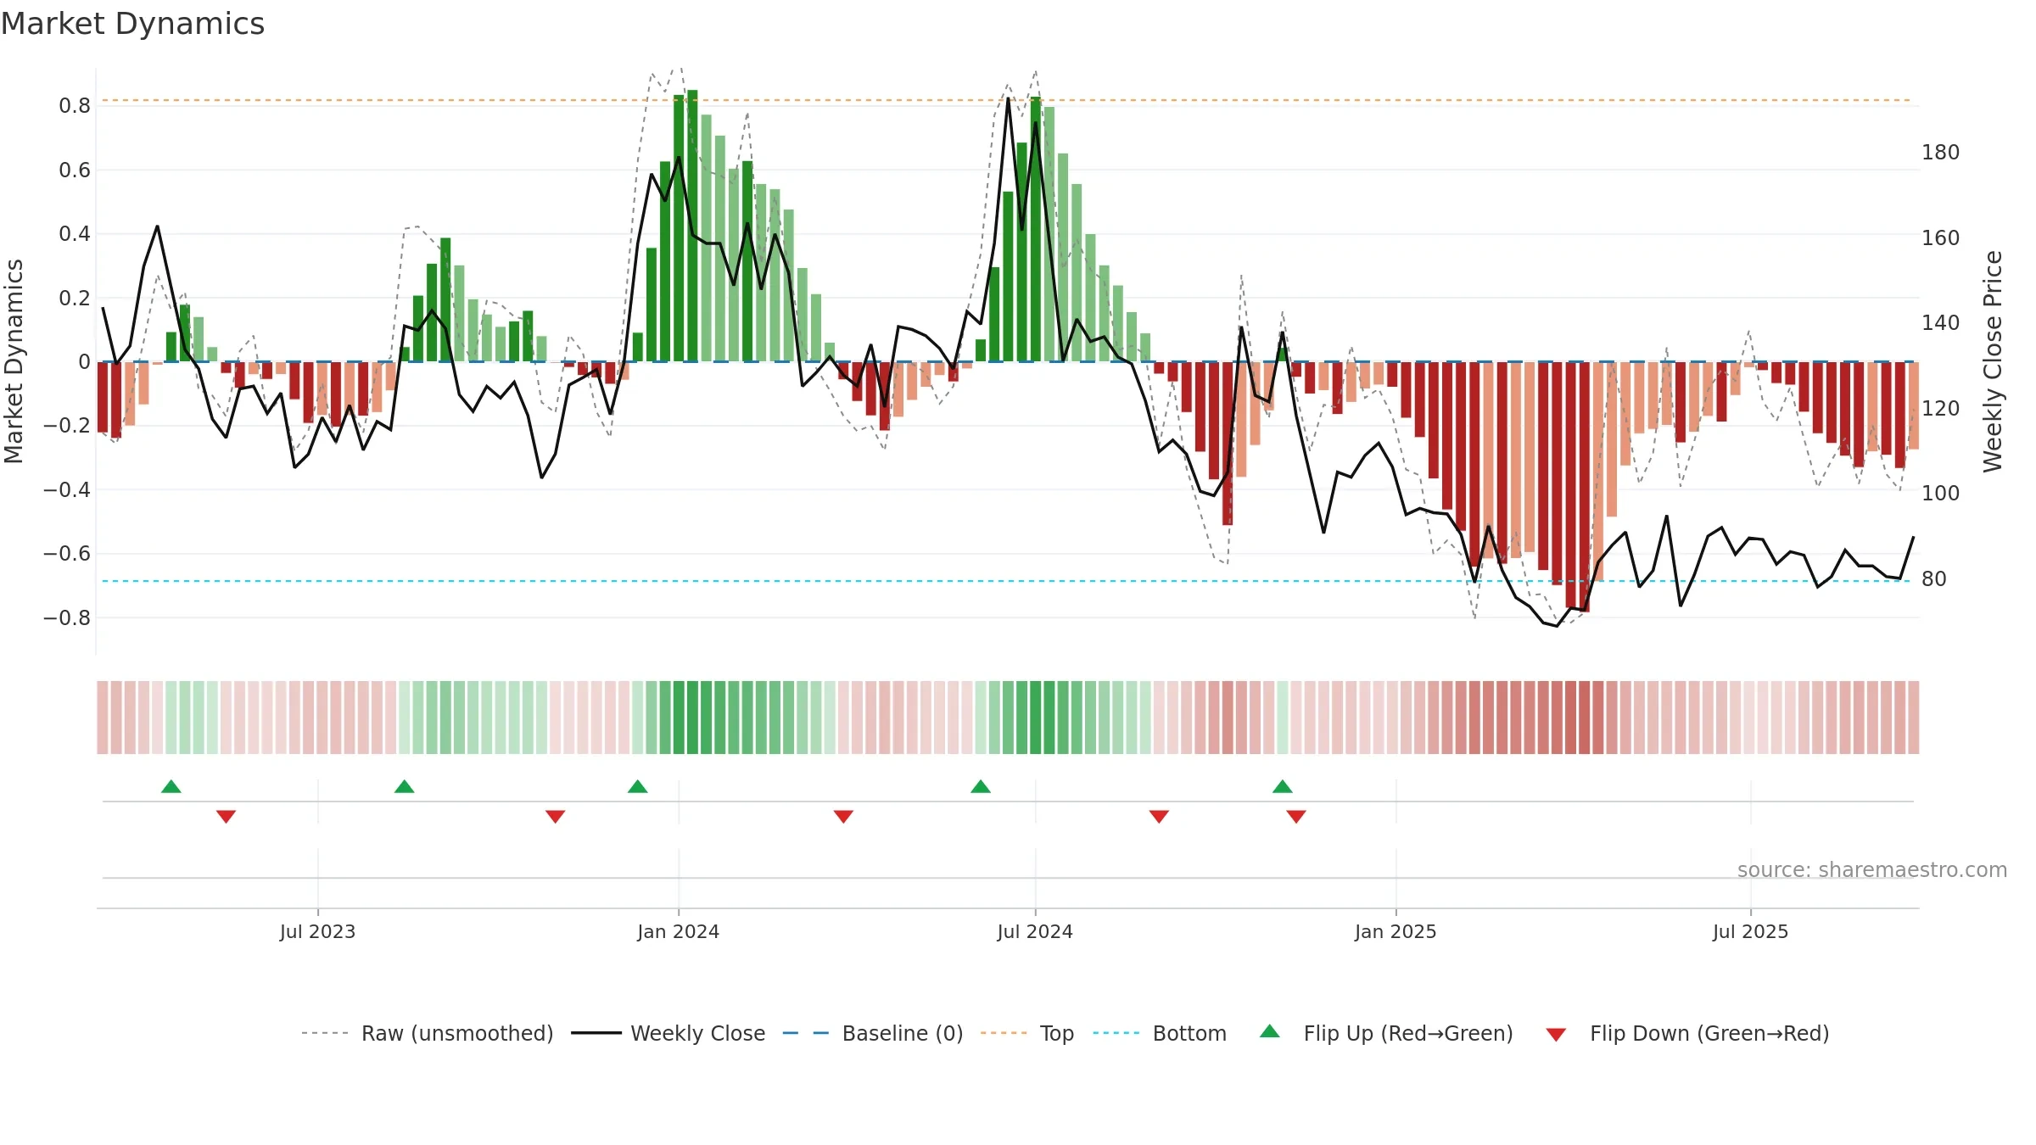Toggle the Top legend entry
The image size is (2036, 1145).
coord(1026,1033)
